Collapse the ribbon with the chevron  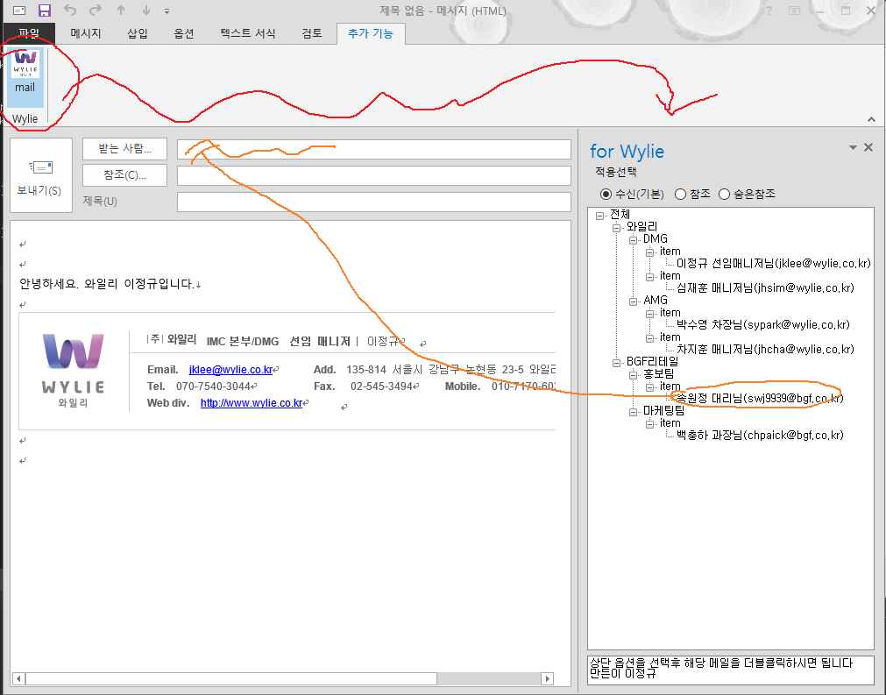pyautogui.click(x=871, y=118)
